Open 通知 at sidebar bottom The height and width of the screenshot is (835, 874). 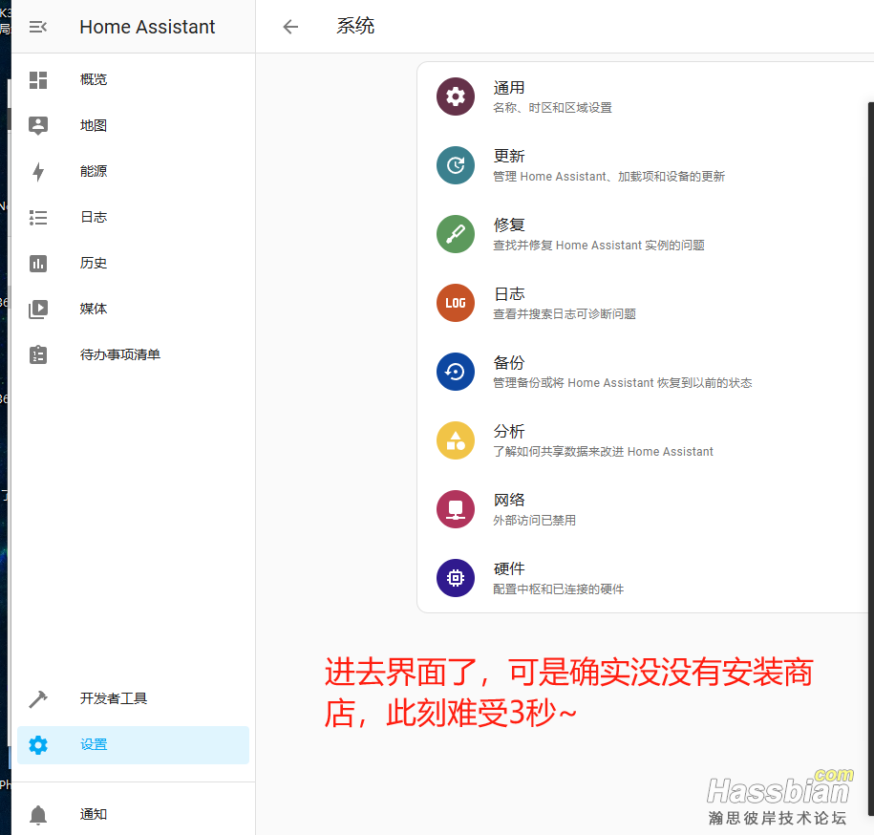133,814
